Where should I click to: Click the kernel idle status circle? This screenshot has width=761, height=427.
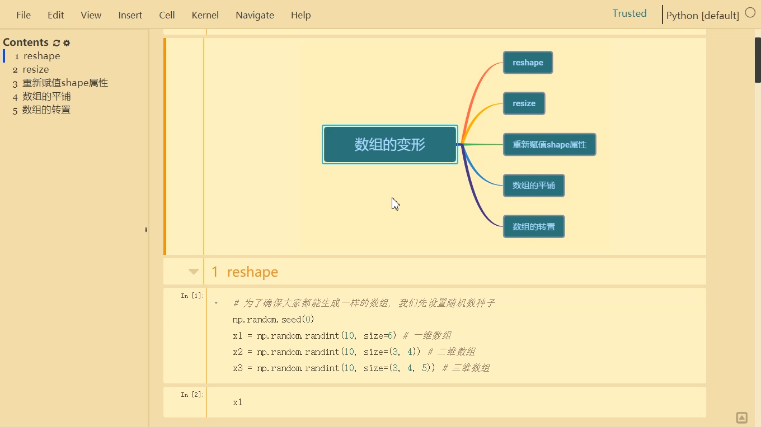[x=750, y=13]
